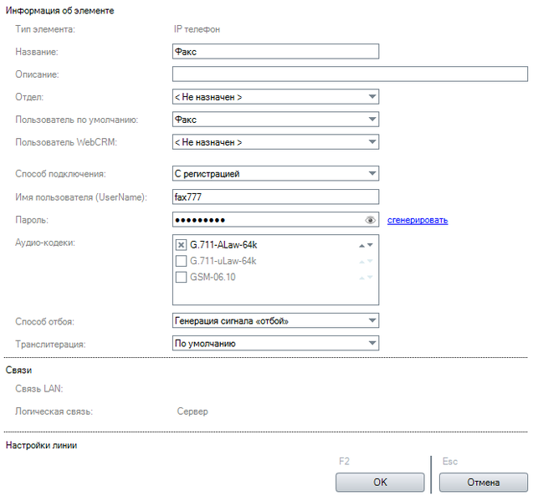The height and width of the screenshot is (501, 533).
Task: Select the G.711-uLaw-64k codec label
Action: (x=223, y=261)
